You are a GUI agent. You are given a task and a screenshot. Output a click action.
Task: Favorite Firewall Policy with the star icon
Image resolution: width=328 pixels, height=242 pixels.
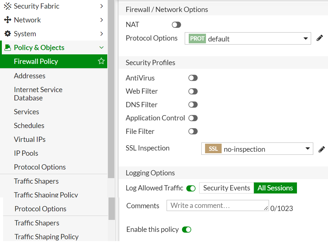[101, 61]
